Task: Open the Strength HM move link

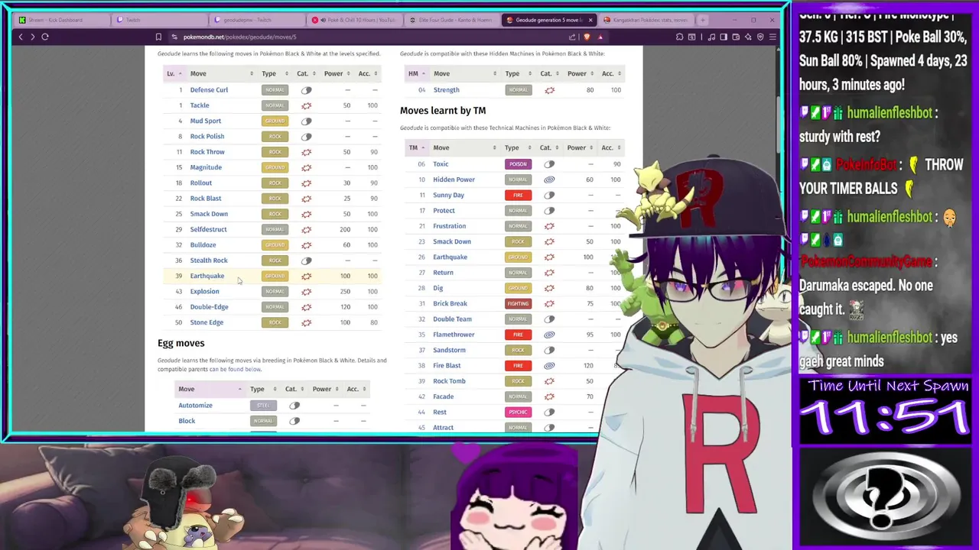Action: coord(447,90)
